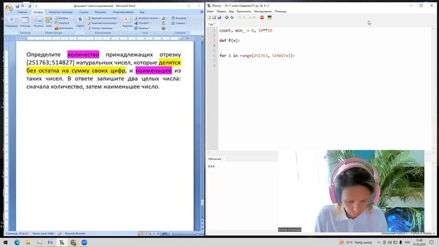The width and height of the screenshot is (439, 247).
Task: Stop the program with red Stop icon
Action: tap(262, 17)
